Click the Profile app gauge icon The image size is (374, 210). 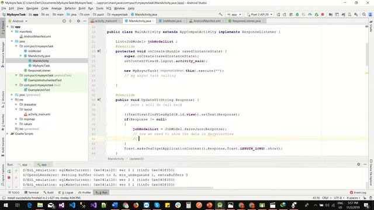(x=310, y=15)
